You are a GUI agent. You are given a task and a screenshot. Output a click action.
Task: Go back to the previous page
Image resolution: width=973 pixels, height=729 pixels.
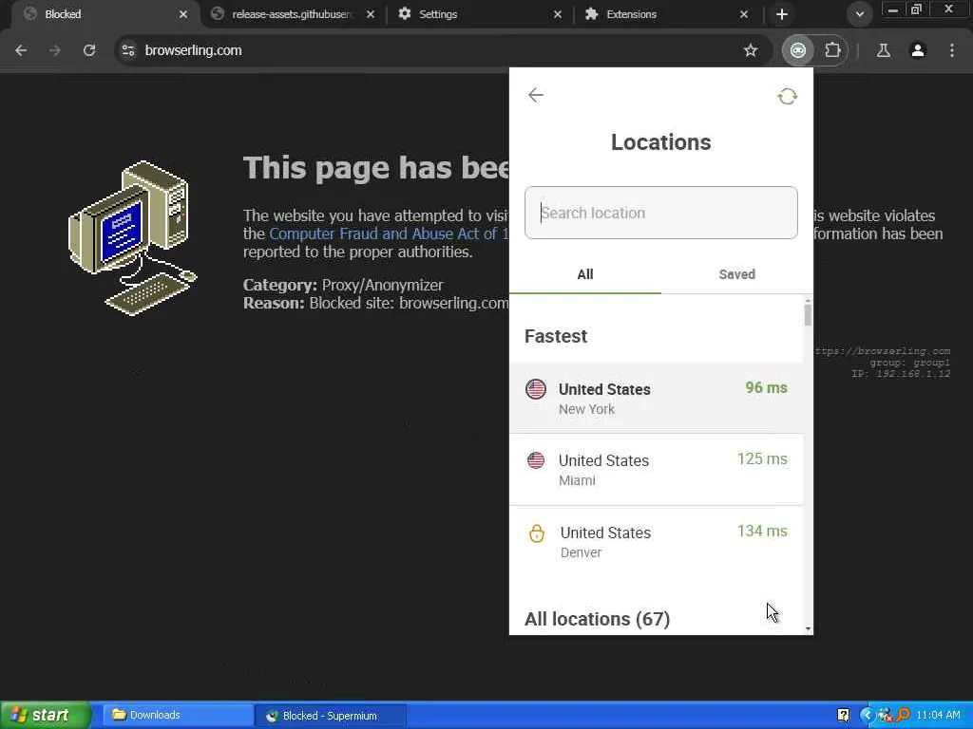tap(21, 50)
